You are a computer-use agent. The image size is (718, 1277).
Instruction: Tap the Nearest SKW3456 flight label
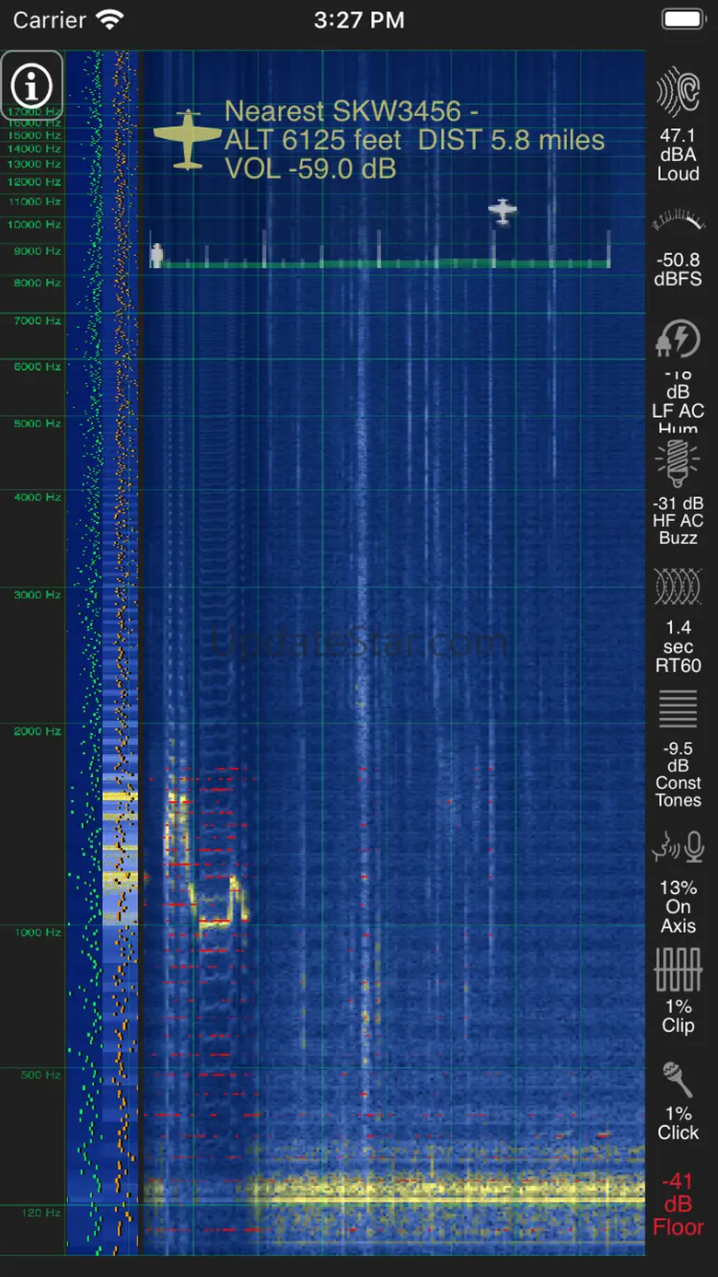352,111
